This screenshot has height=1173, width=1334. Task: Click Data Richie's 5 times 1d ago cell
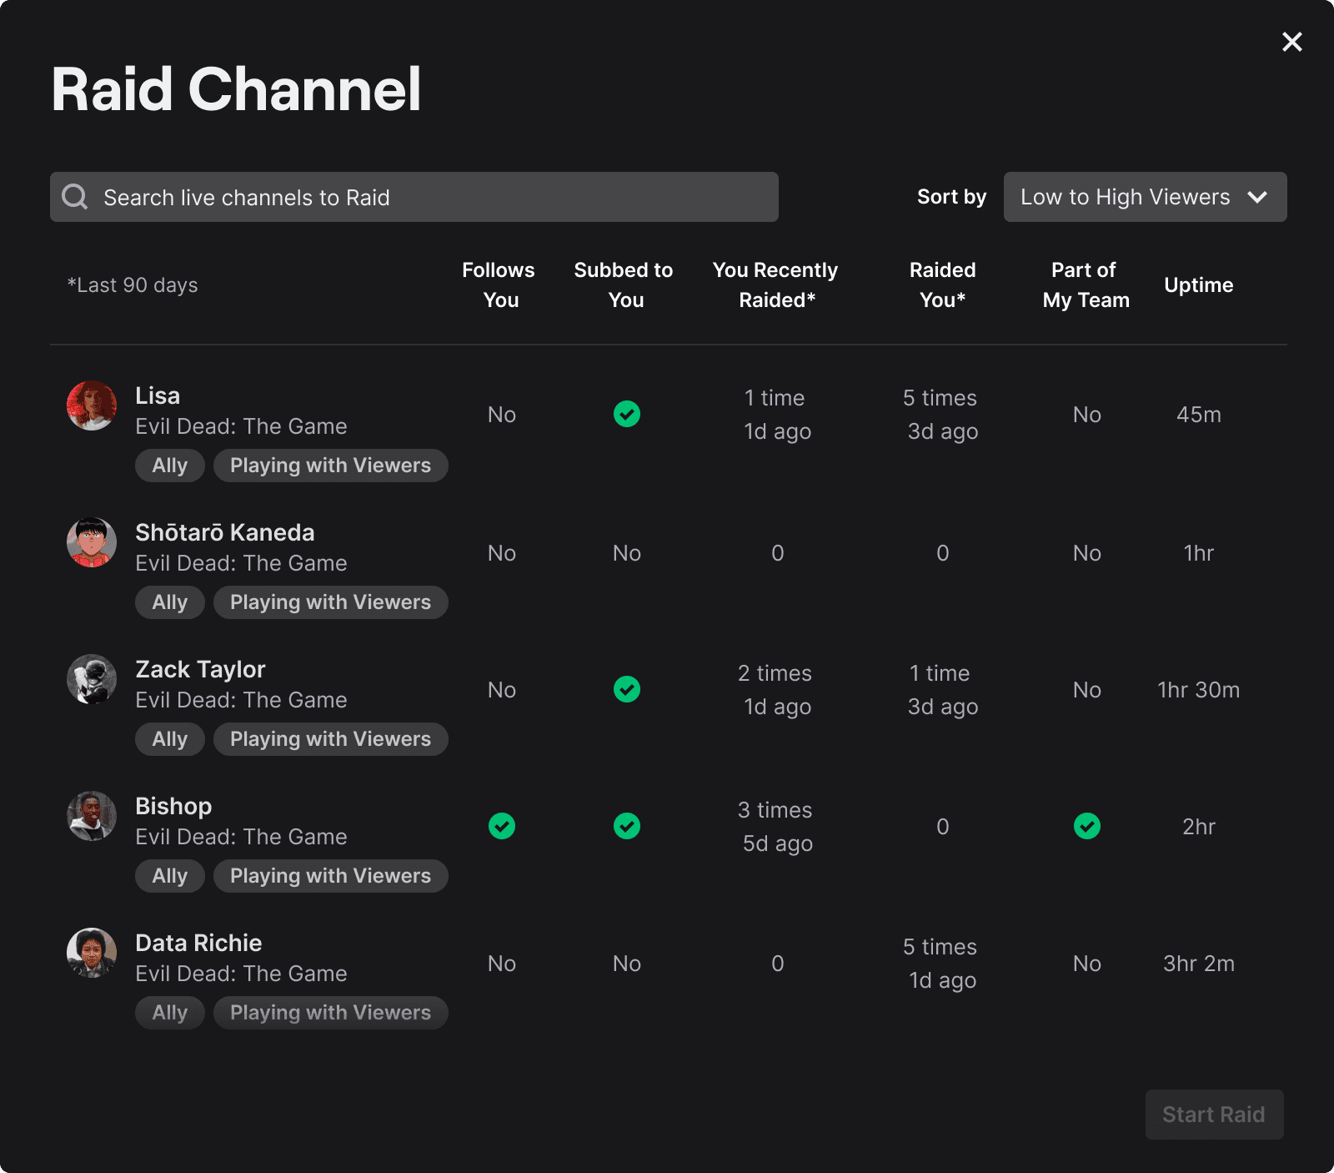click(x=942, y=964)
